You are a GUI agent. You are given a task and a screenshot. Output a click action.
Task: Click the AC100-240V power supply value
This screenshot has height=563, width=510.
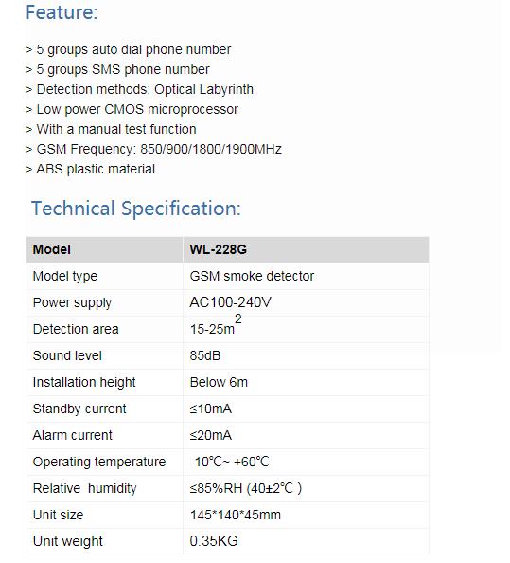point(231,302)
